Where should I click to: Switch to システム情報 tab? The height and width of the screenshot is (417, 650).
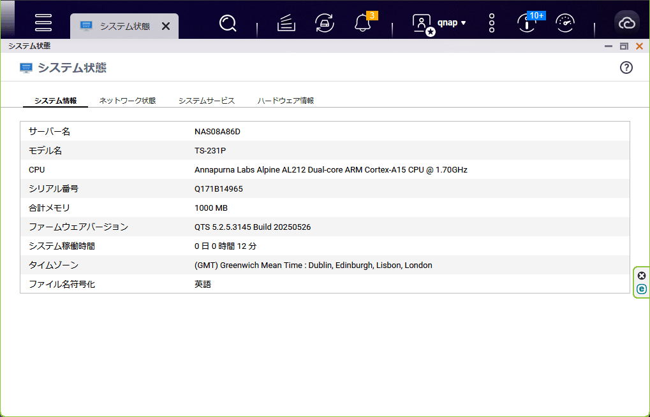pos(55,101)
